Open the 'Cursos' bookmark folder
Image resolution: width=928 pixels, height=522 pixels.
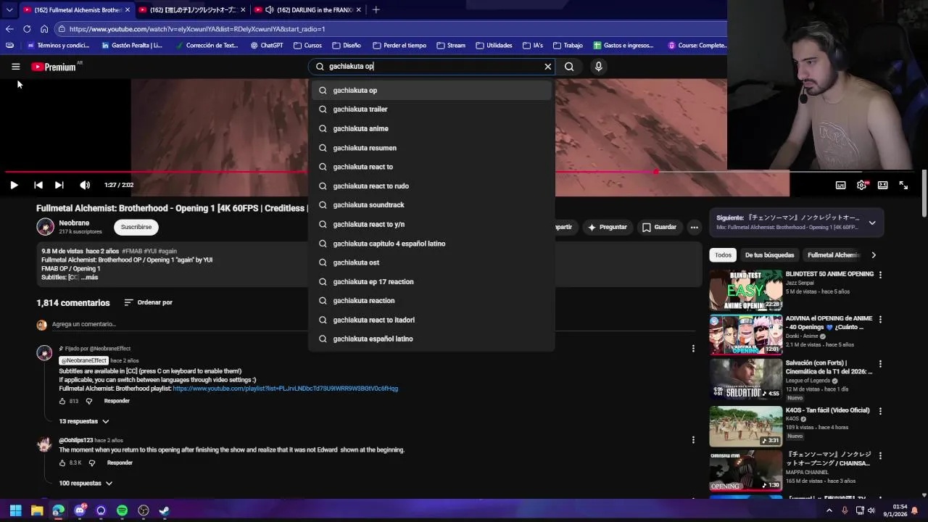308,45
